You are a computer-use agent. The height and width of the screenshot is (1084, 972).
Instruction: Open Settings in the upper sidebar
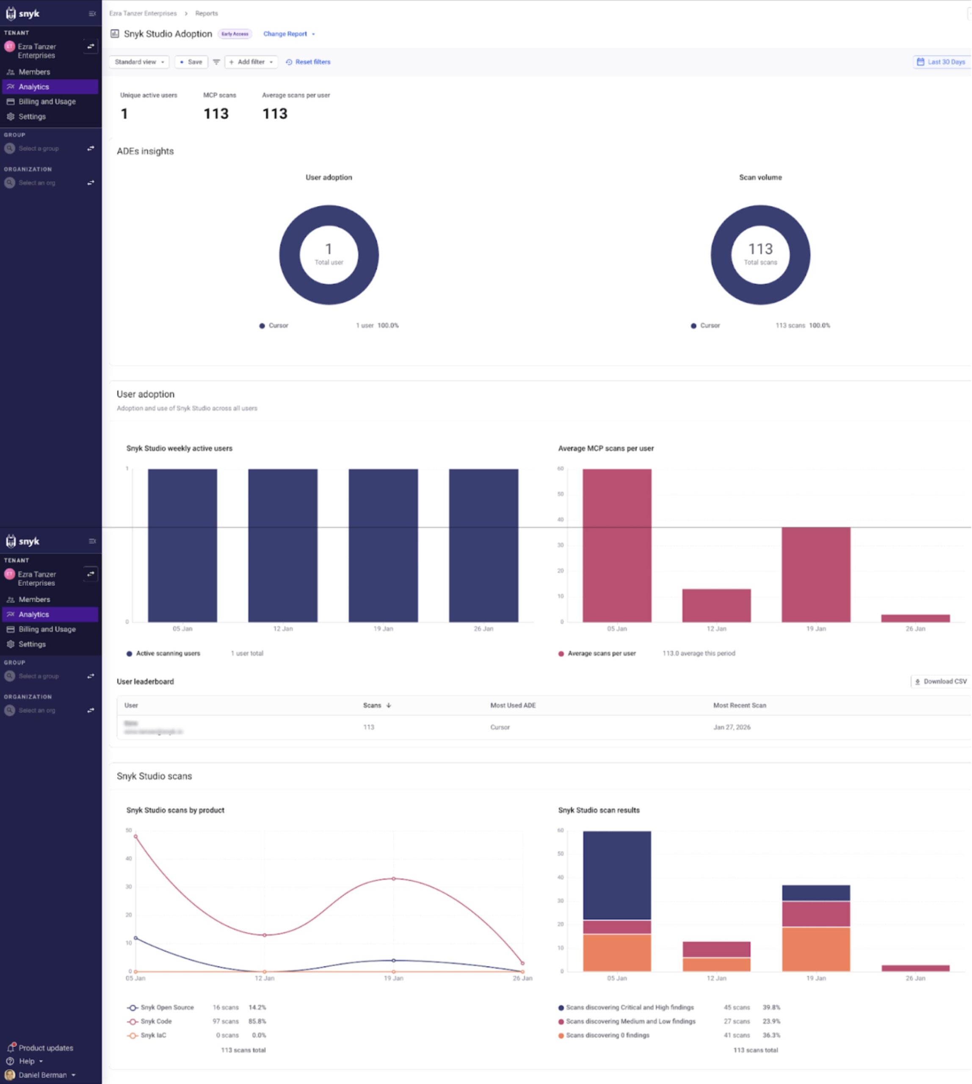(50, 116)
